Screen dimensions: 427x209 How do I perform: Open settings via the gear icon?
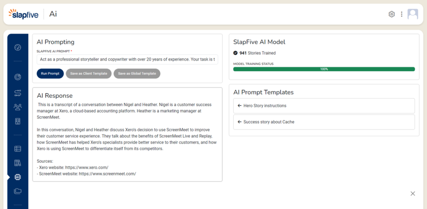point(392,14)
